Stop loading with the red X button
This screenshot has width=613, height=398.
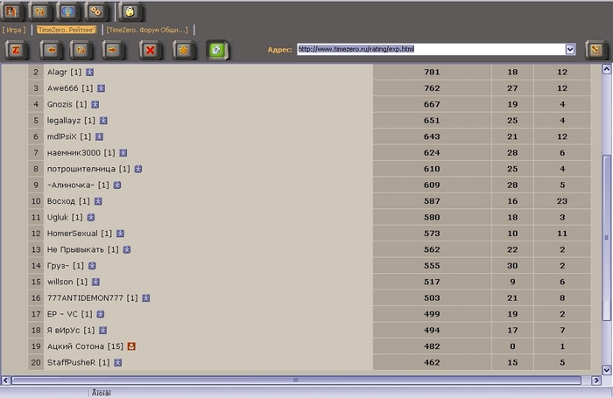tap(150, 50)
